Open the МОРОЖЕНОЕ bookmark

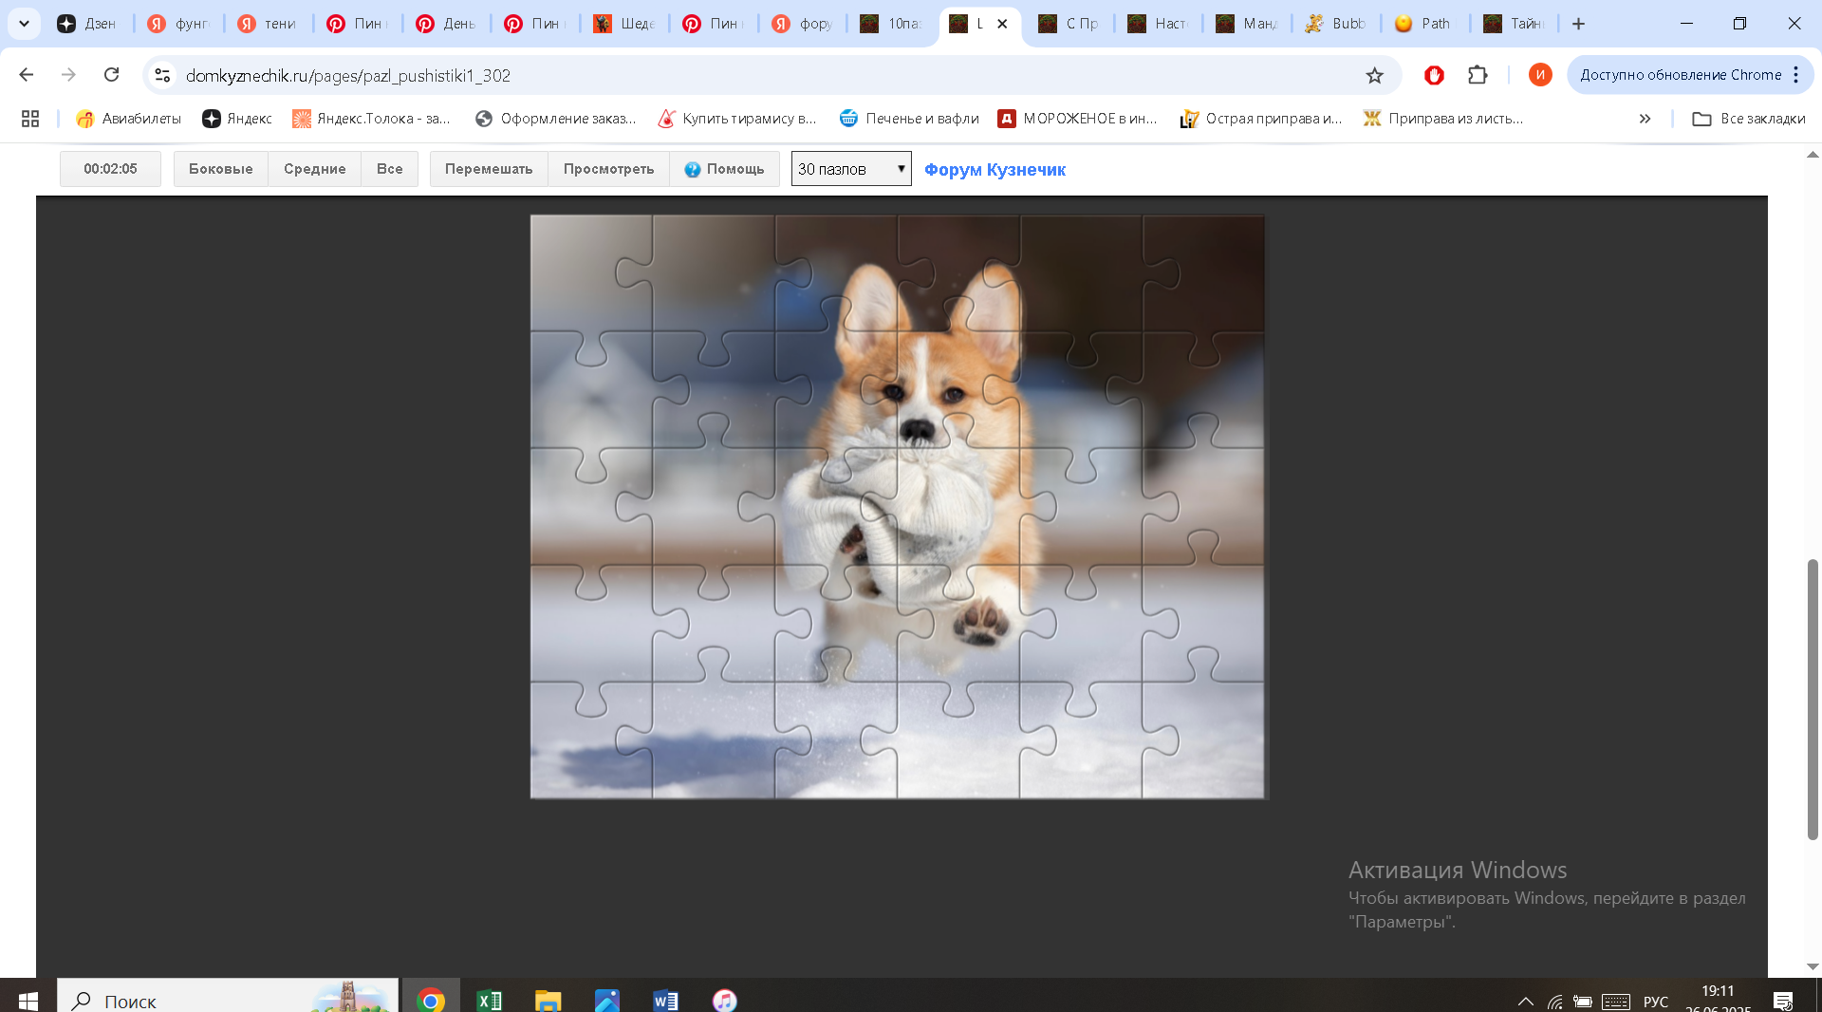click(x=1077, y=119)
